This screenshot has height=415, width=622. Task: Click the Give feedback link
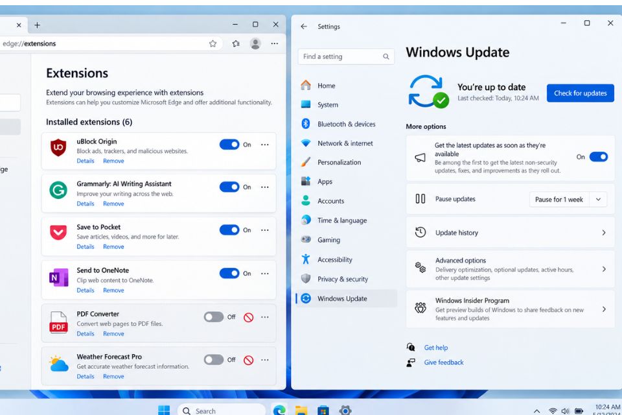(443, 362)
